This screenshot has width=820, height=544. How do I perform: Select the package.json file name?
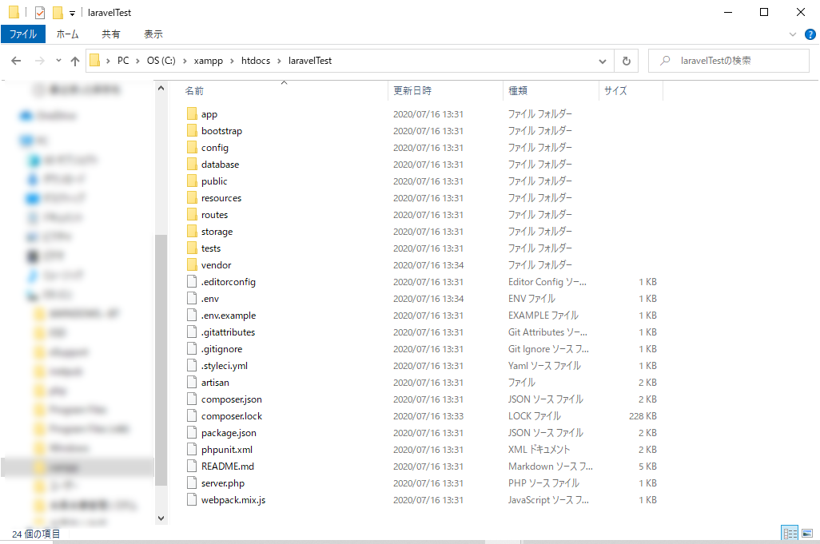point(229,433)
